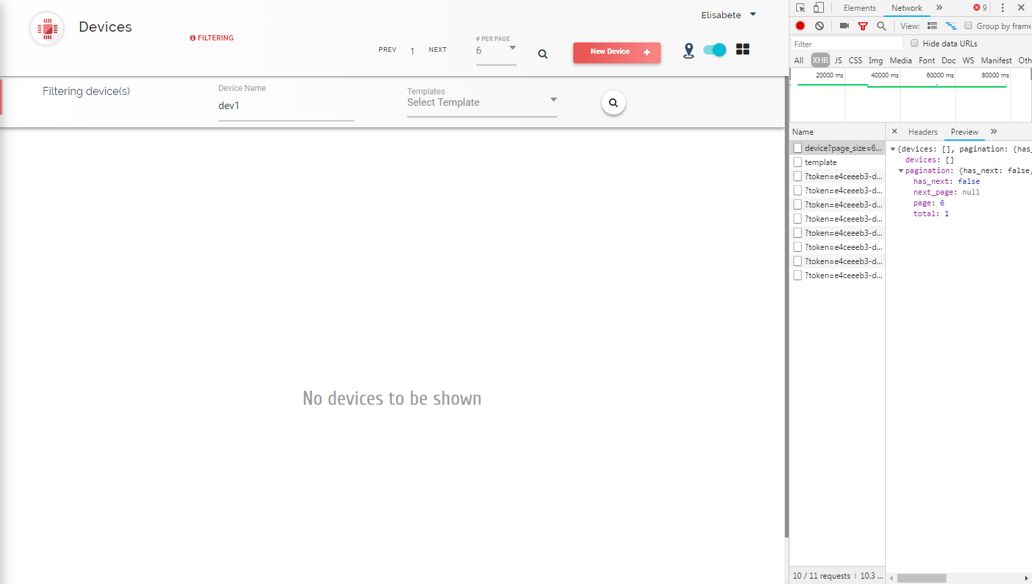The height and width of the screenshot is (584, 1032).
Task: Open the Elisabete user menu arrow
Action: [753, 14]
